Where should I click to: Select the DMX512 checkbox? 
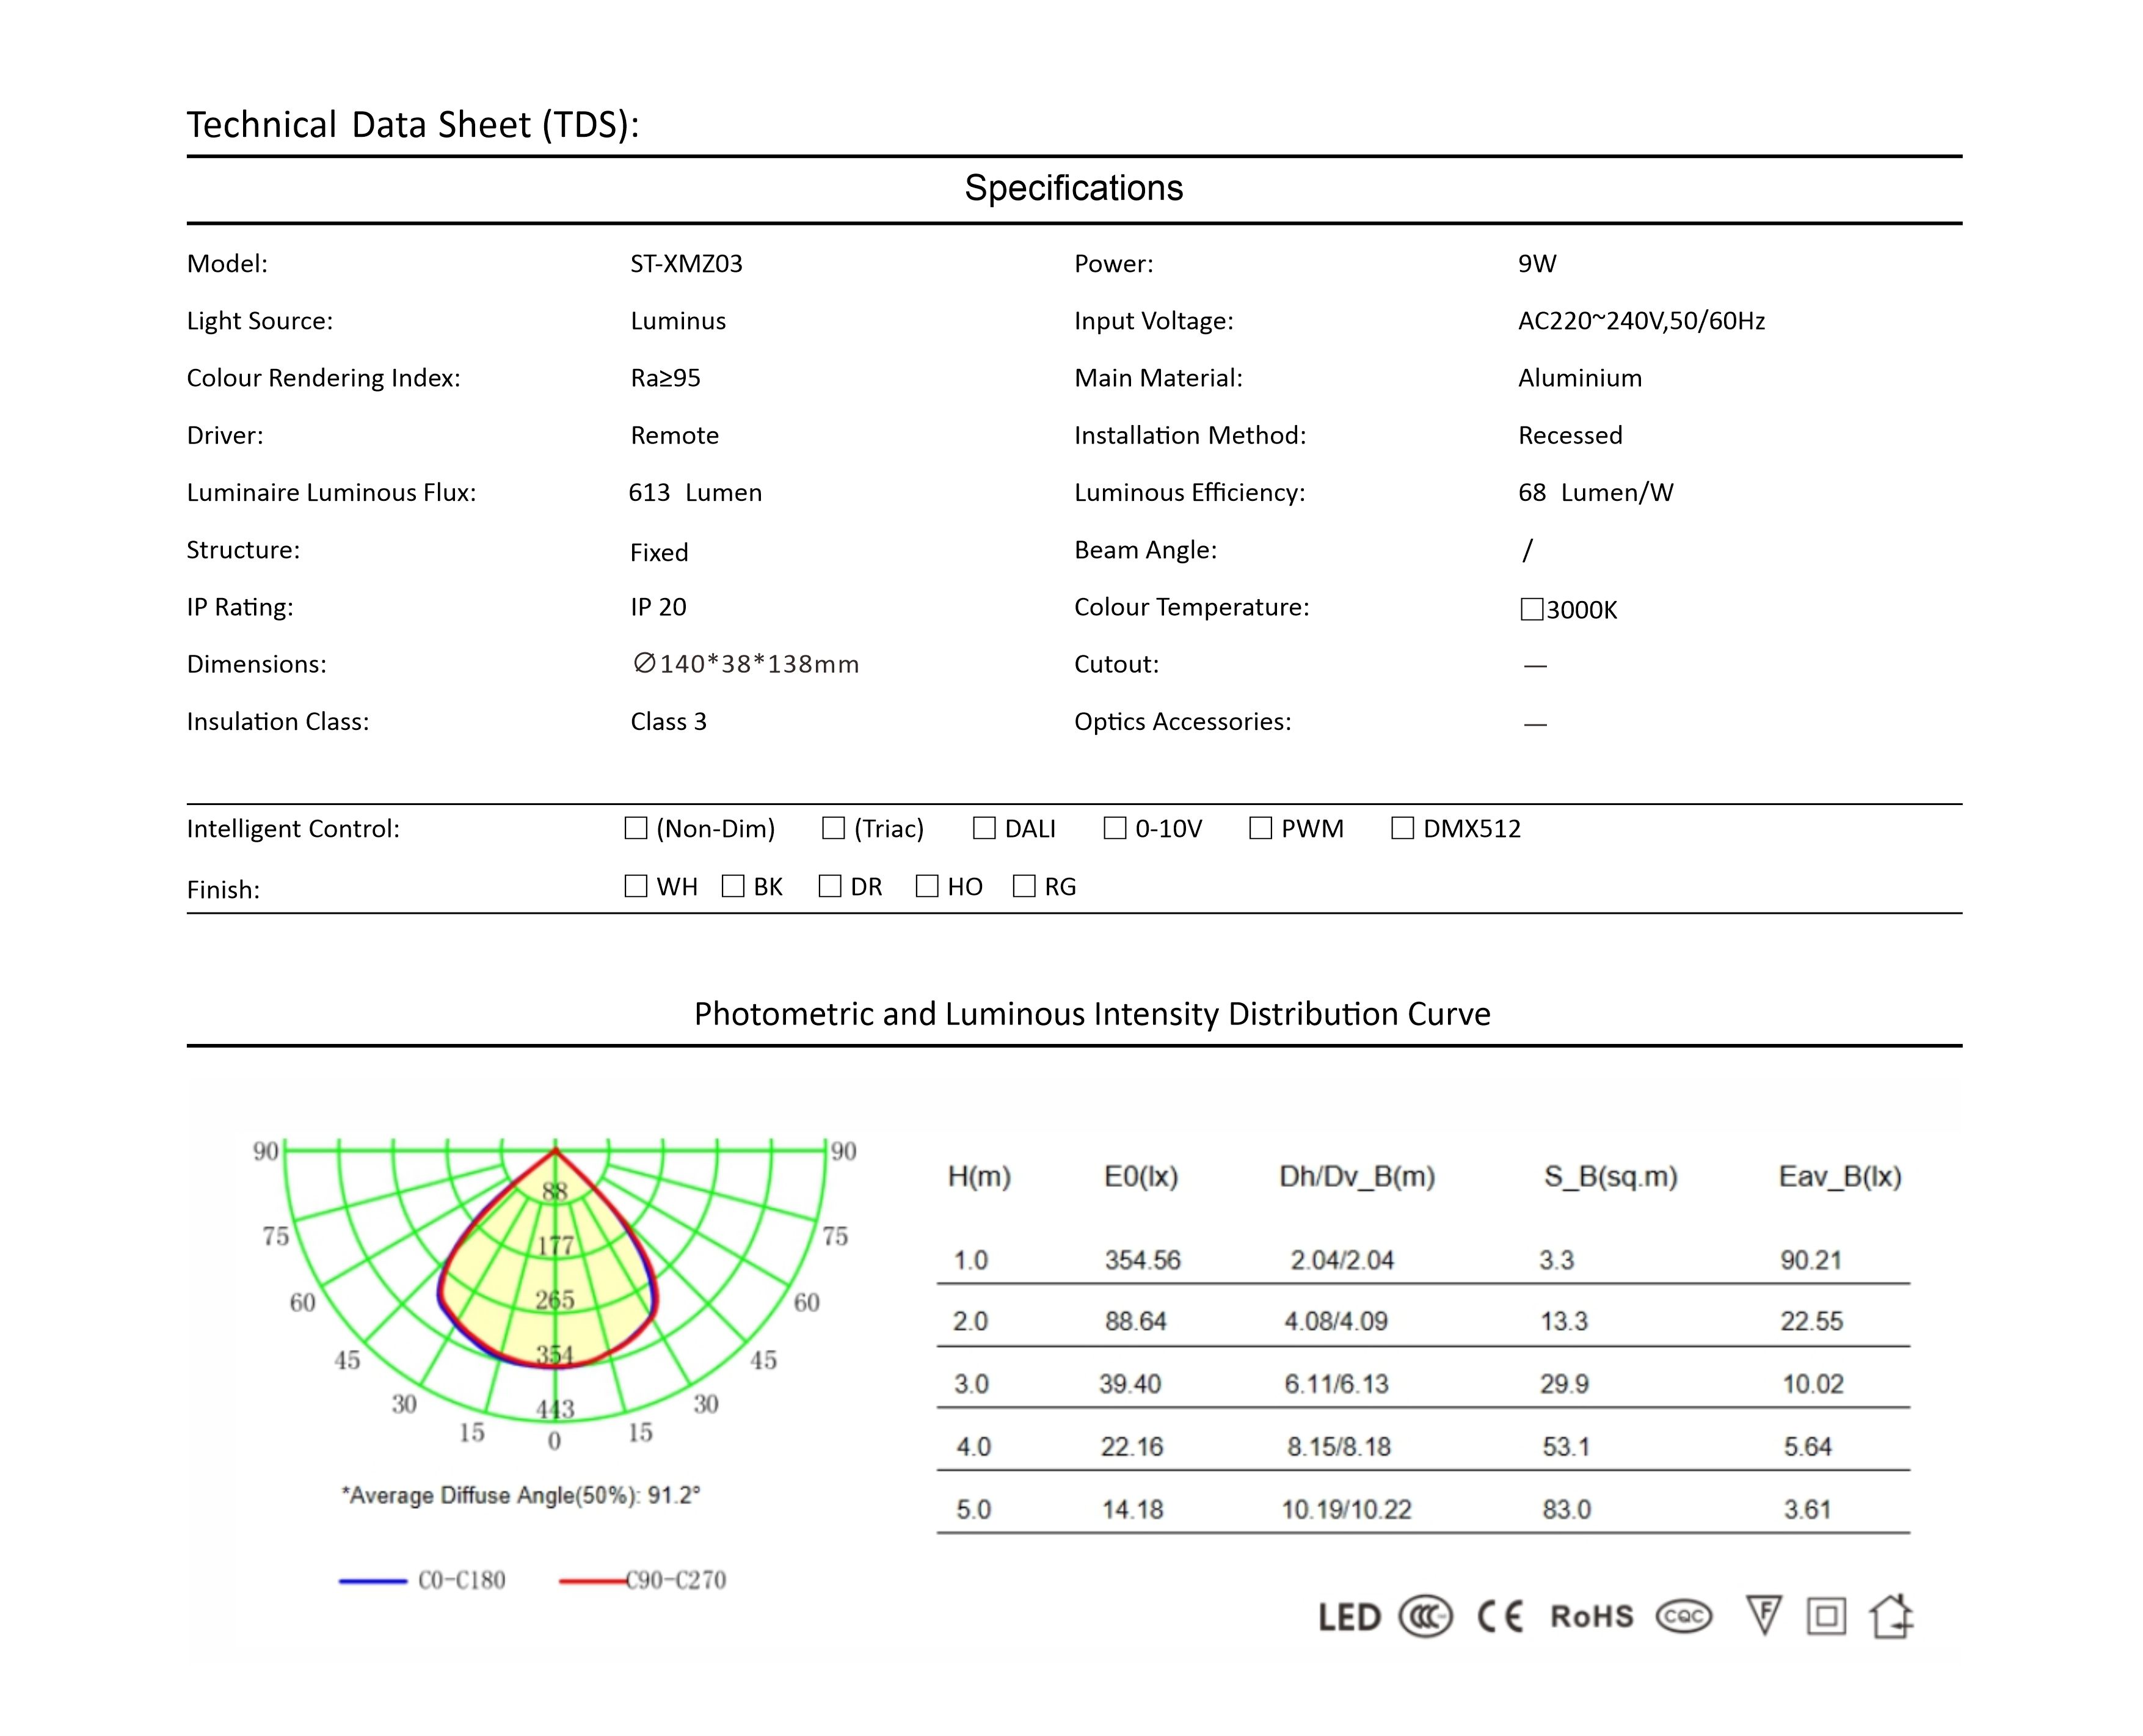click(x=1402, y=828)
